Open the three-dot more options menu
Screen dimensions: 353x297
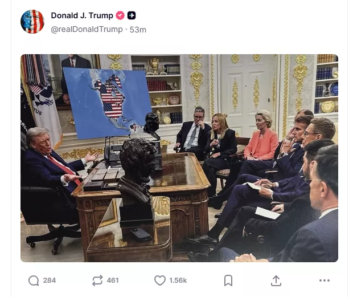point(325,280)
